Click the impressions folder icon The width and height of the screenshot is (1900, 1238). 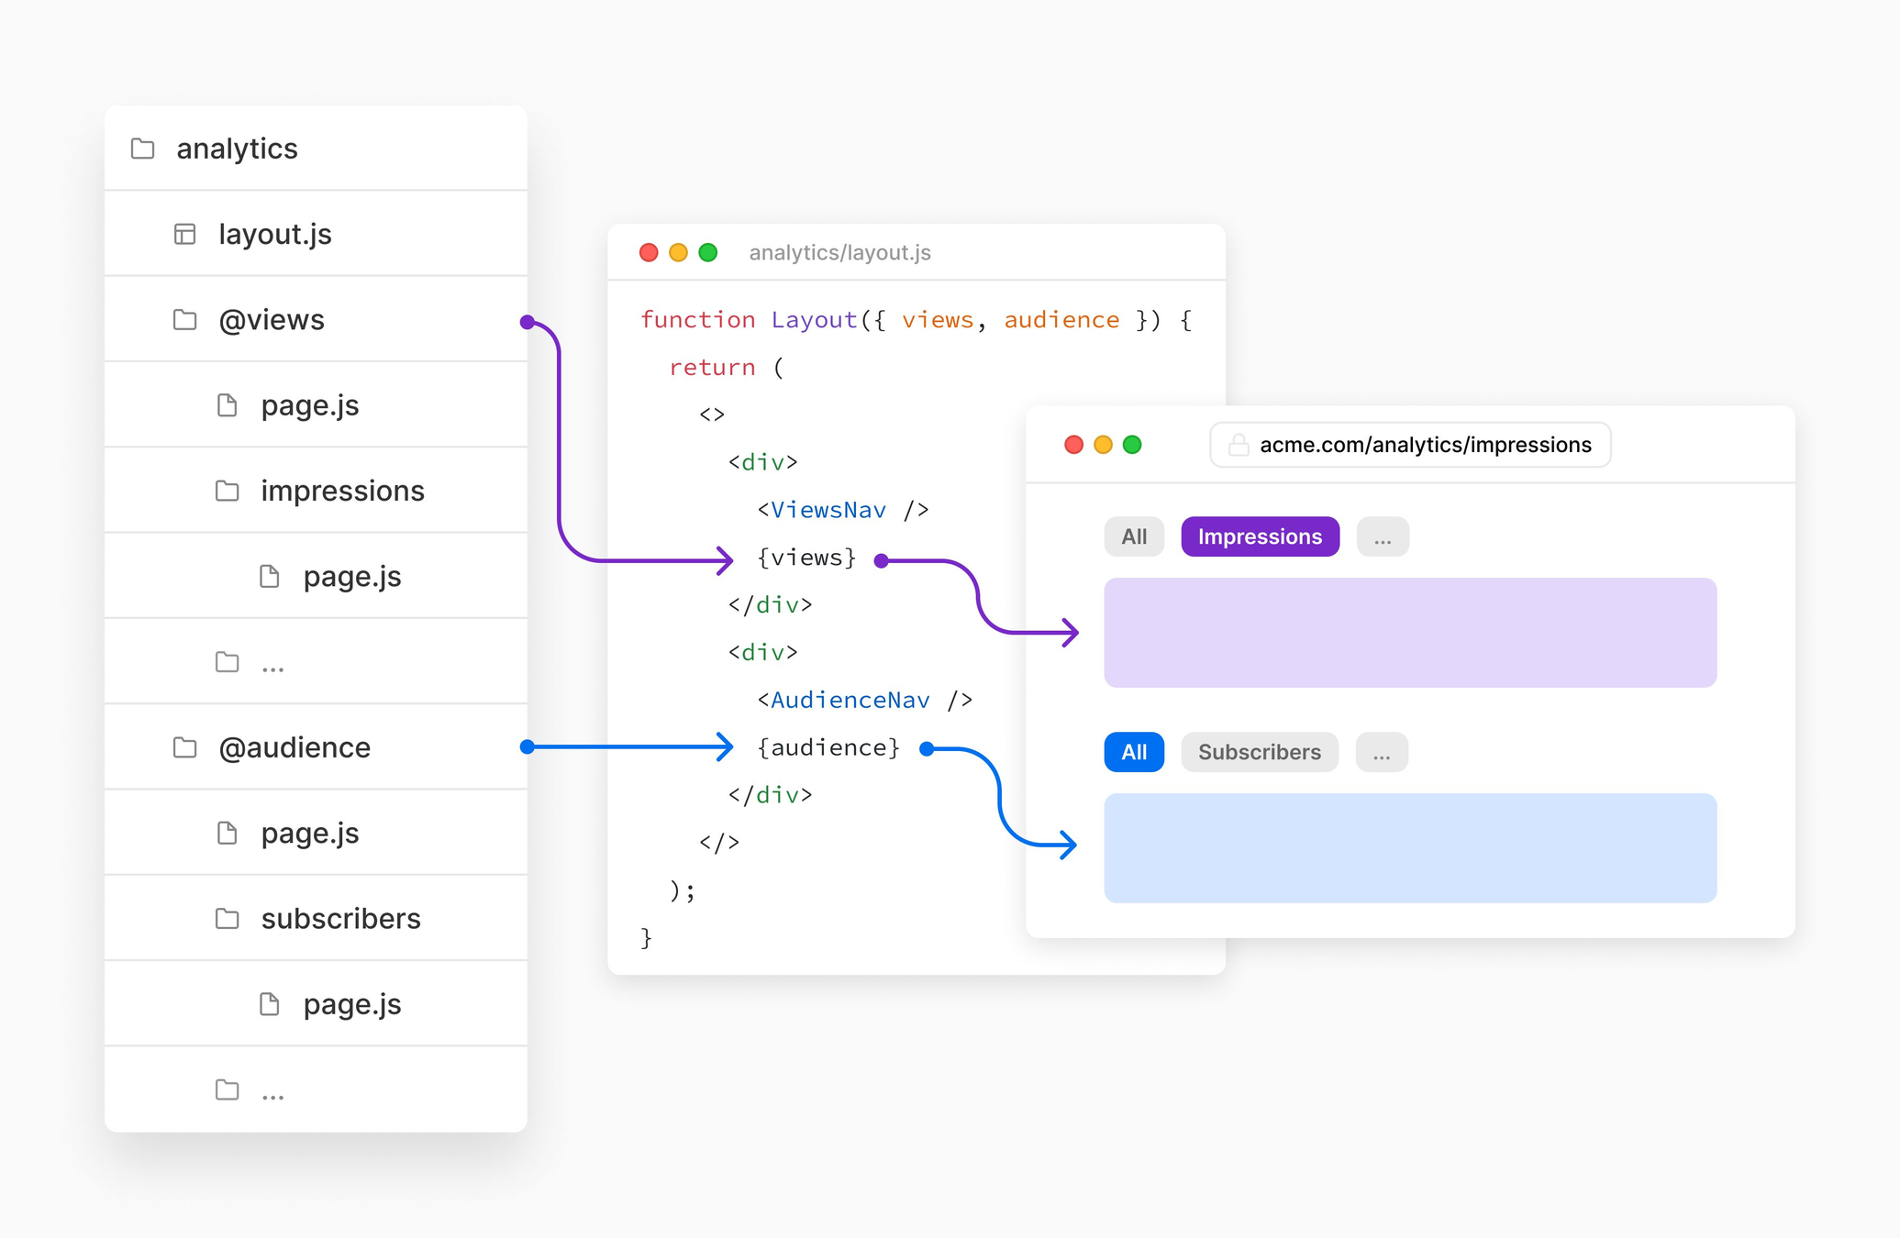[227, 491]
